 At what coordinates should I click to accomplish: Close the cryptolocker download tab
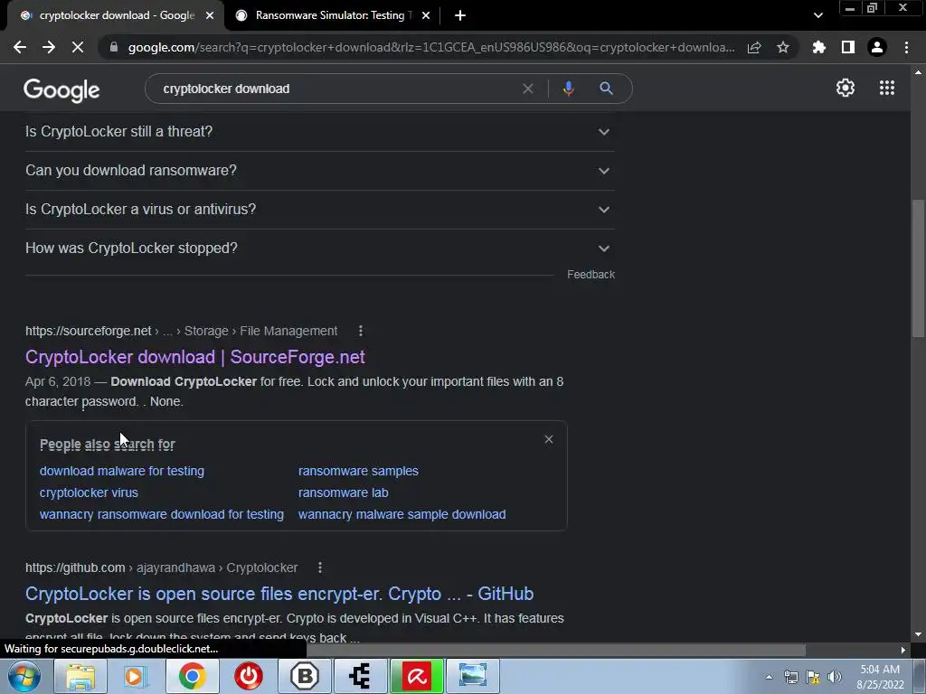[210, 16]
